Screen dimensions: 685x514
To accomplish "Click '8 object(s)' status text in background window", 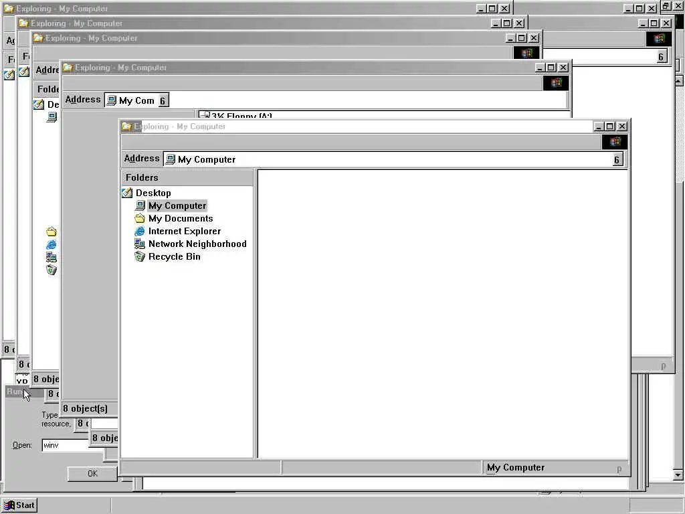I will [85, 409].
